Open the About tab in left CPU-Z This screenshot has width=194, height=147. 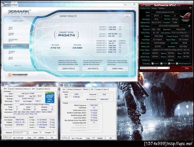click(x=47, y=89)
